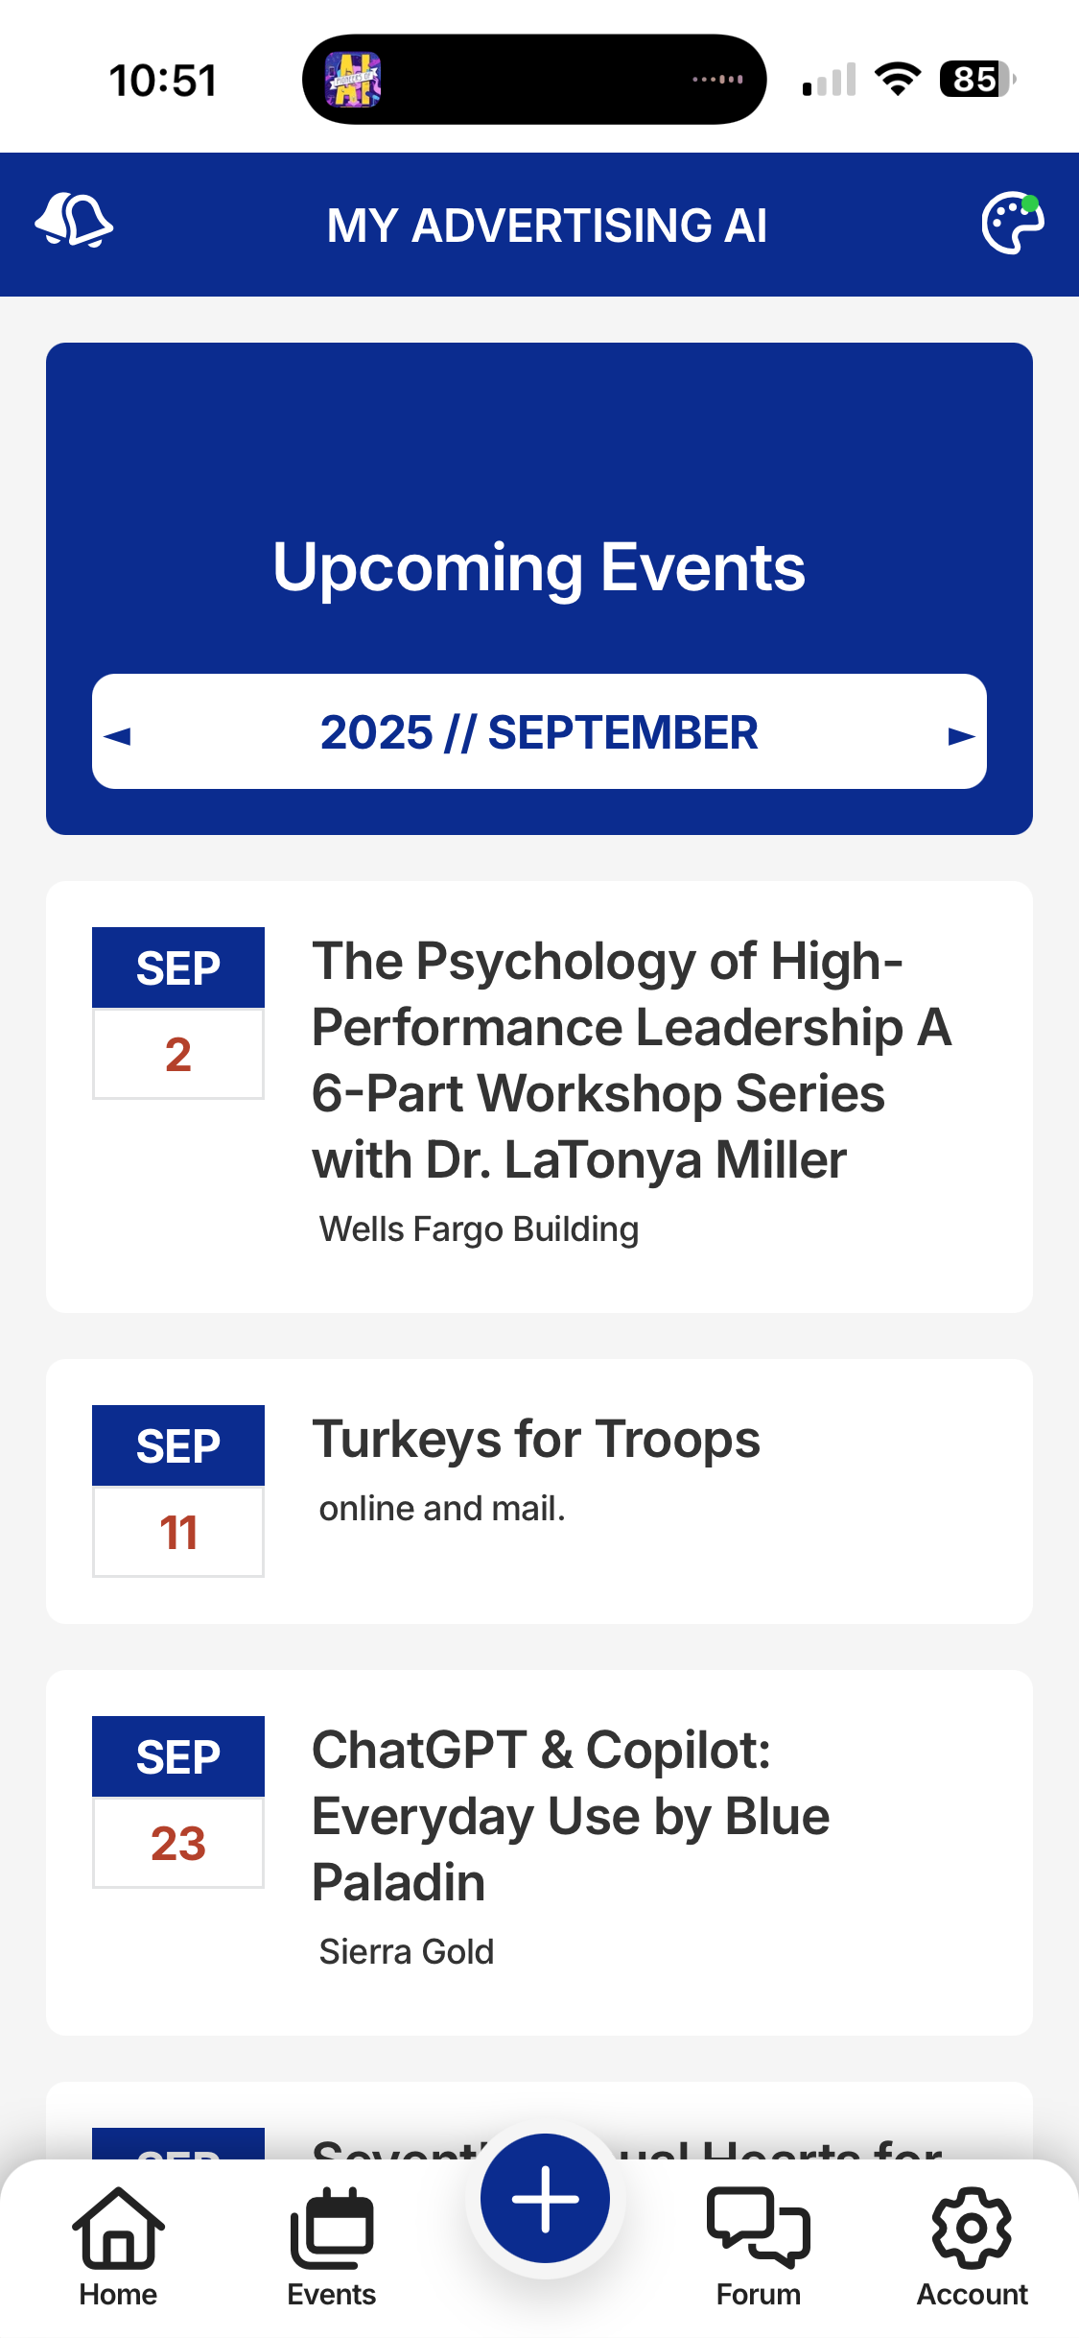1079x2338 pixels.
Task: Tap the SEP 11 date badge
Action: pos(178,1491)
